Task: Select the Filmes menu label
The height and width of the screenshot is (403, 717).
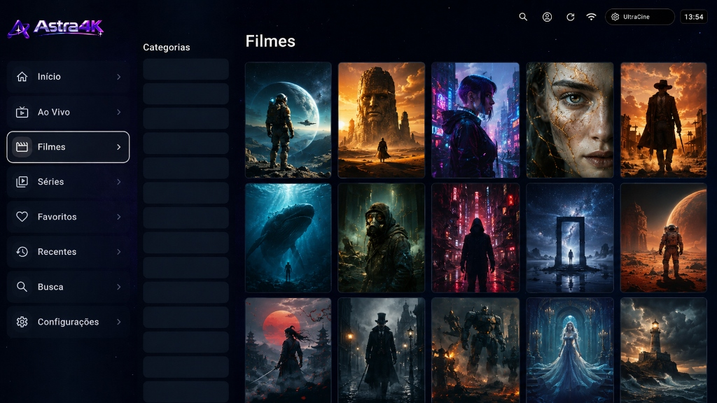Action: point(51,147)
